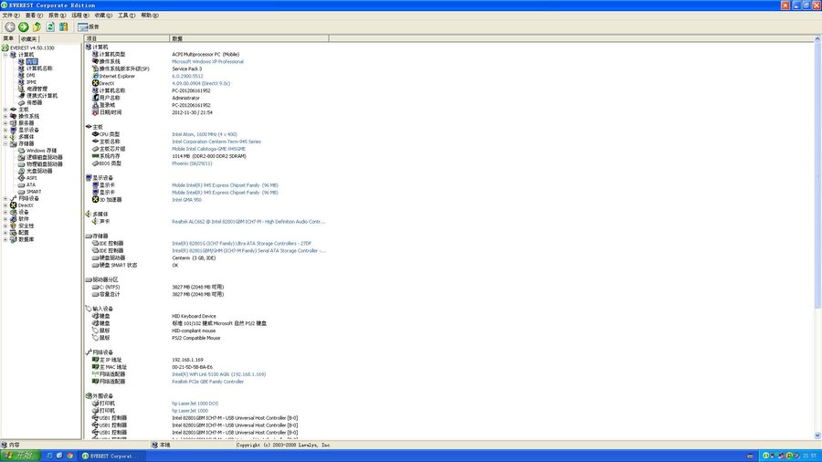822x462 pixels.
Task: Select the 传感器 sensor item in the tree
Action: coord(36,102)
